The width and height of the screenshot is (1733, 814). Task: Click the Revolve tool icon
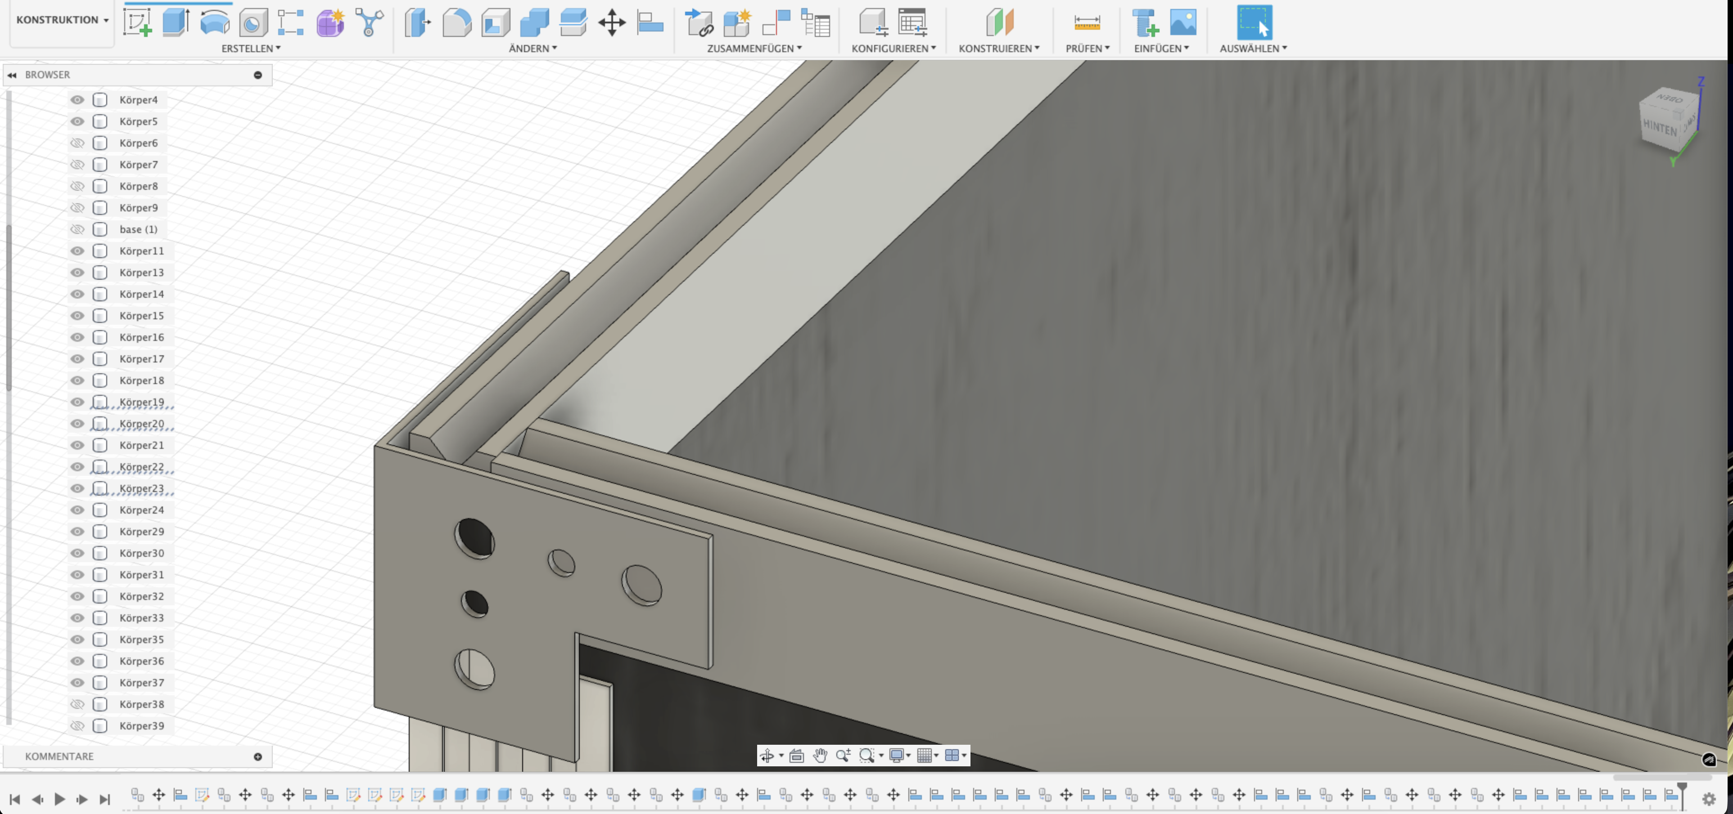pos(215,22)
